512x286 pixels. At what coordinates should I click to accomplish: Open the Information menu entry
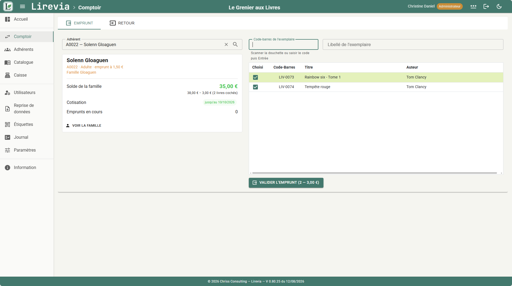pos(27,168)
